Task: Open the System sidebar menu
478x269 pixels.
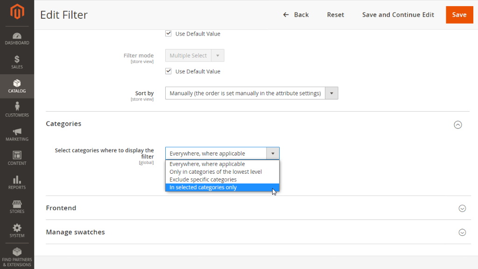Action: click(17, 231)
